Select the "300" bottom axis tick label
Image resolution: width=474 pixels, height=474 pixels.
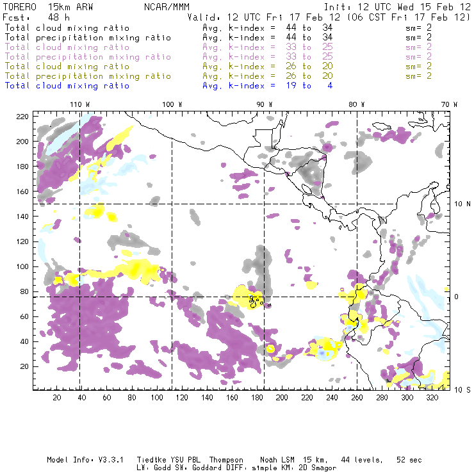(x=407, y=398)
